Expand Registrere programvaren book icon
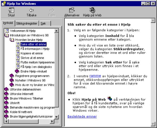Image resolution: width=157 pixels, height=128 pixels. point(12,76)
